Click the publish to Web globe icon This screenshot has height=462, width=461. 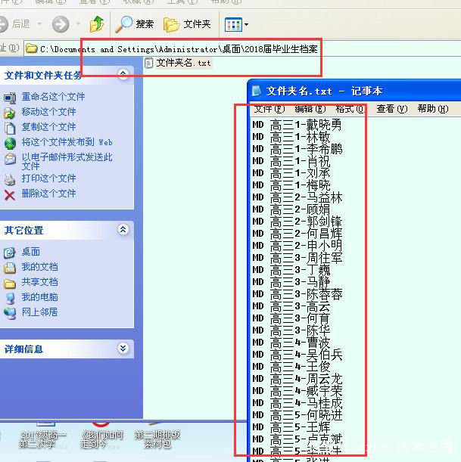10,144
